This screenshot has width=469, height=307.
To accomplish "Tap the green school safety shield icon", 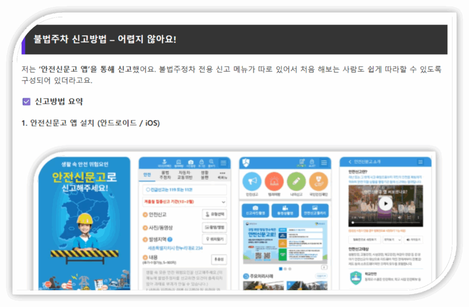I will click(x=356, y=278).
